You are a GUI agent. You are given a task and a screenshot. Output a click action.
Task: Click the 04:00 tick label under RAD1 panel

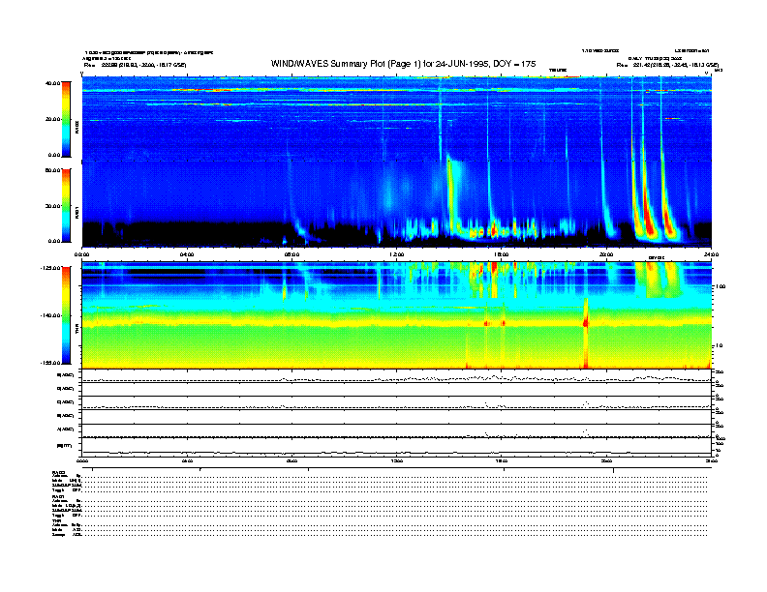(187, 254)
